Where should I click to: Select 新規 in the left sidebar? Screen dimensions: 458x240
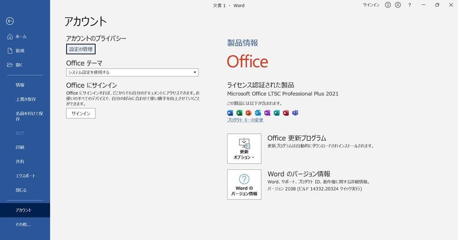[x=20, y=51]
